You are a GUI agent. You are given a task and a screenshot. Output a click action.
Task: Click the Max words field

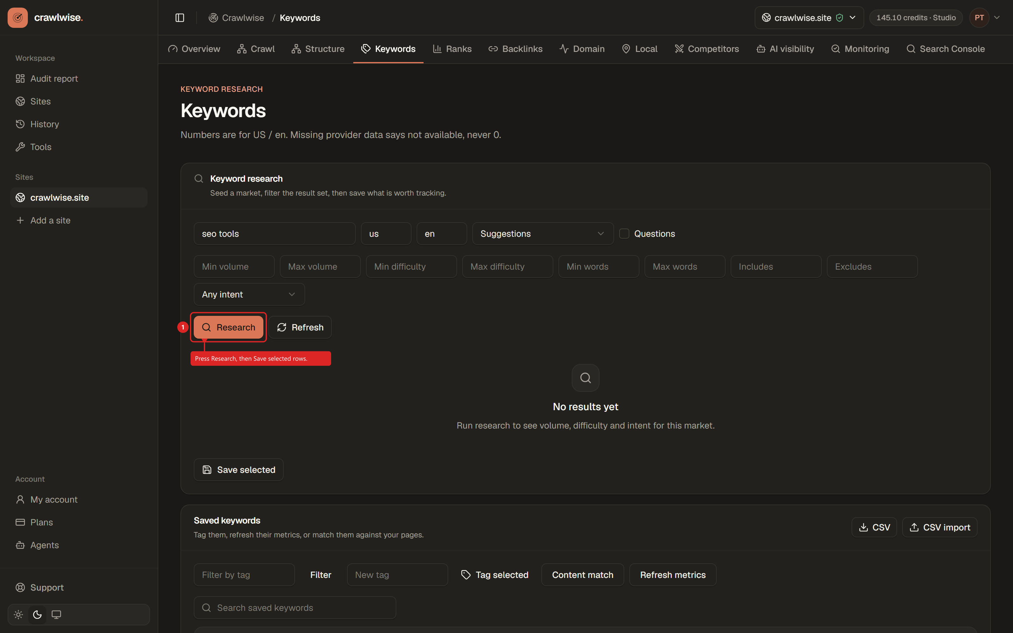pyautogui.click(x=685, y=267)
